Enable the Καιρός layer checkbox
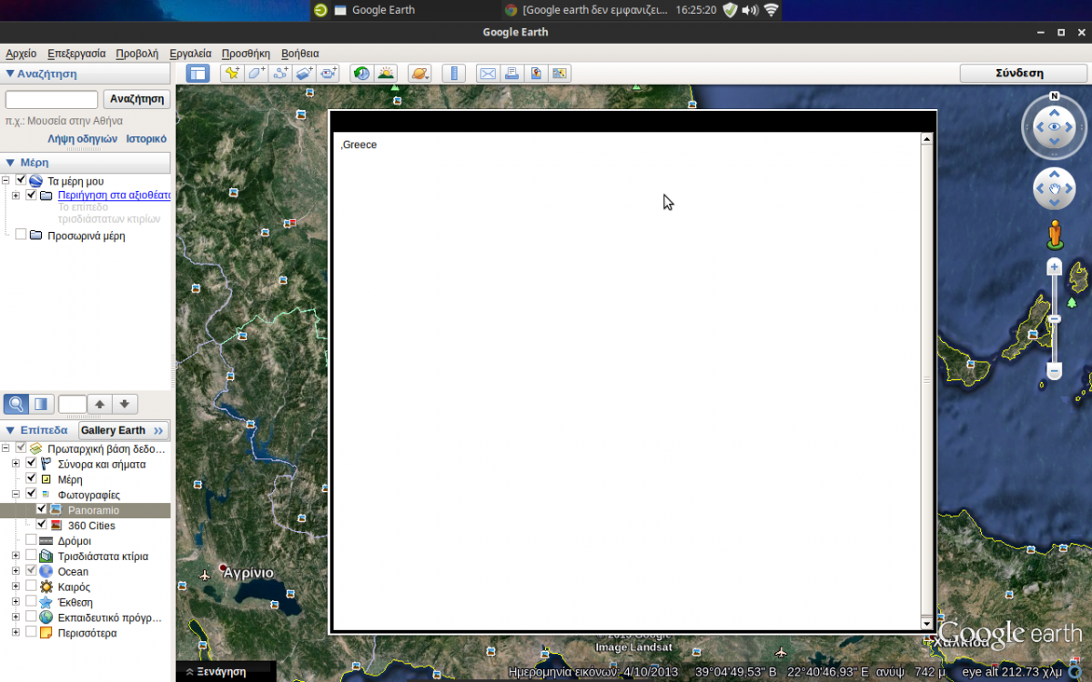The image size is (1092, 682). point(31,587)
